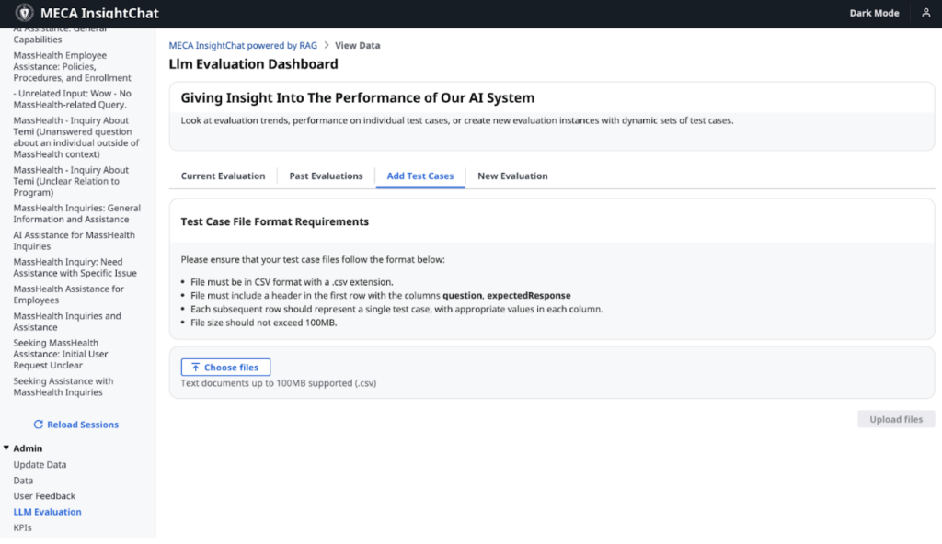Viewport: 942px width, 544px height.
Task: Follow the MECA InsightChat powered by RAG breadcrumb
Action: [x=243, y=45]
